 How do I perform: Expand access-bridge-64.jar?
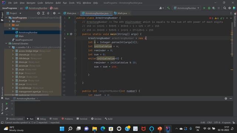[13, 51]
